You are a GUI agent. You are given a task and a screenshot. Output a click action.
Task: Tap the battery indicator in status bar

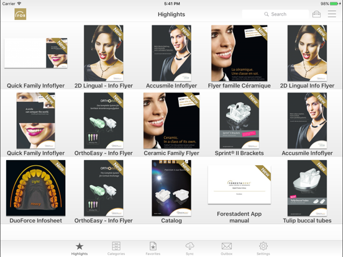(x=334, y=4)
